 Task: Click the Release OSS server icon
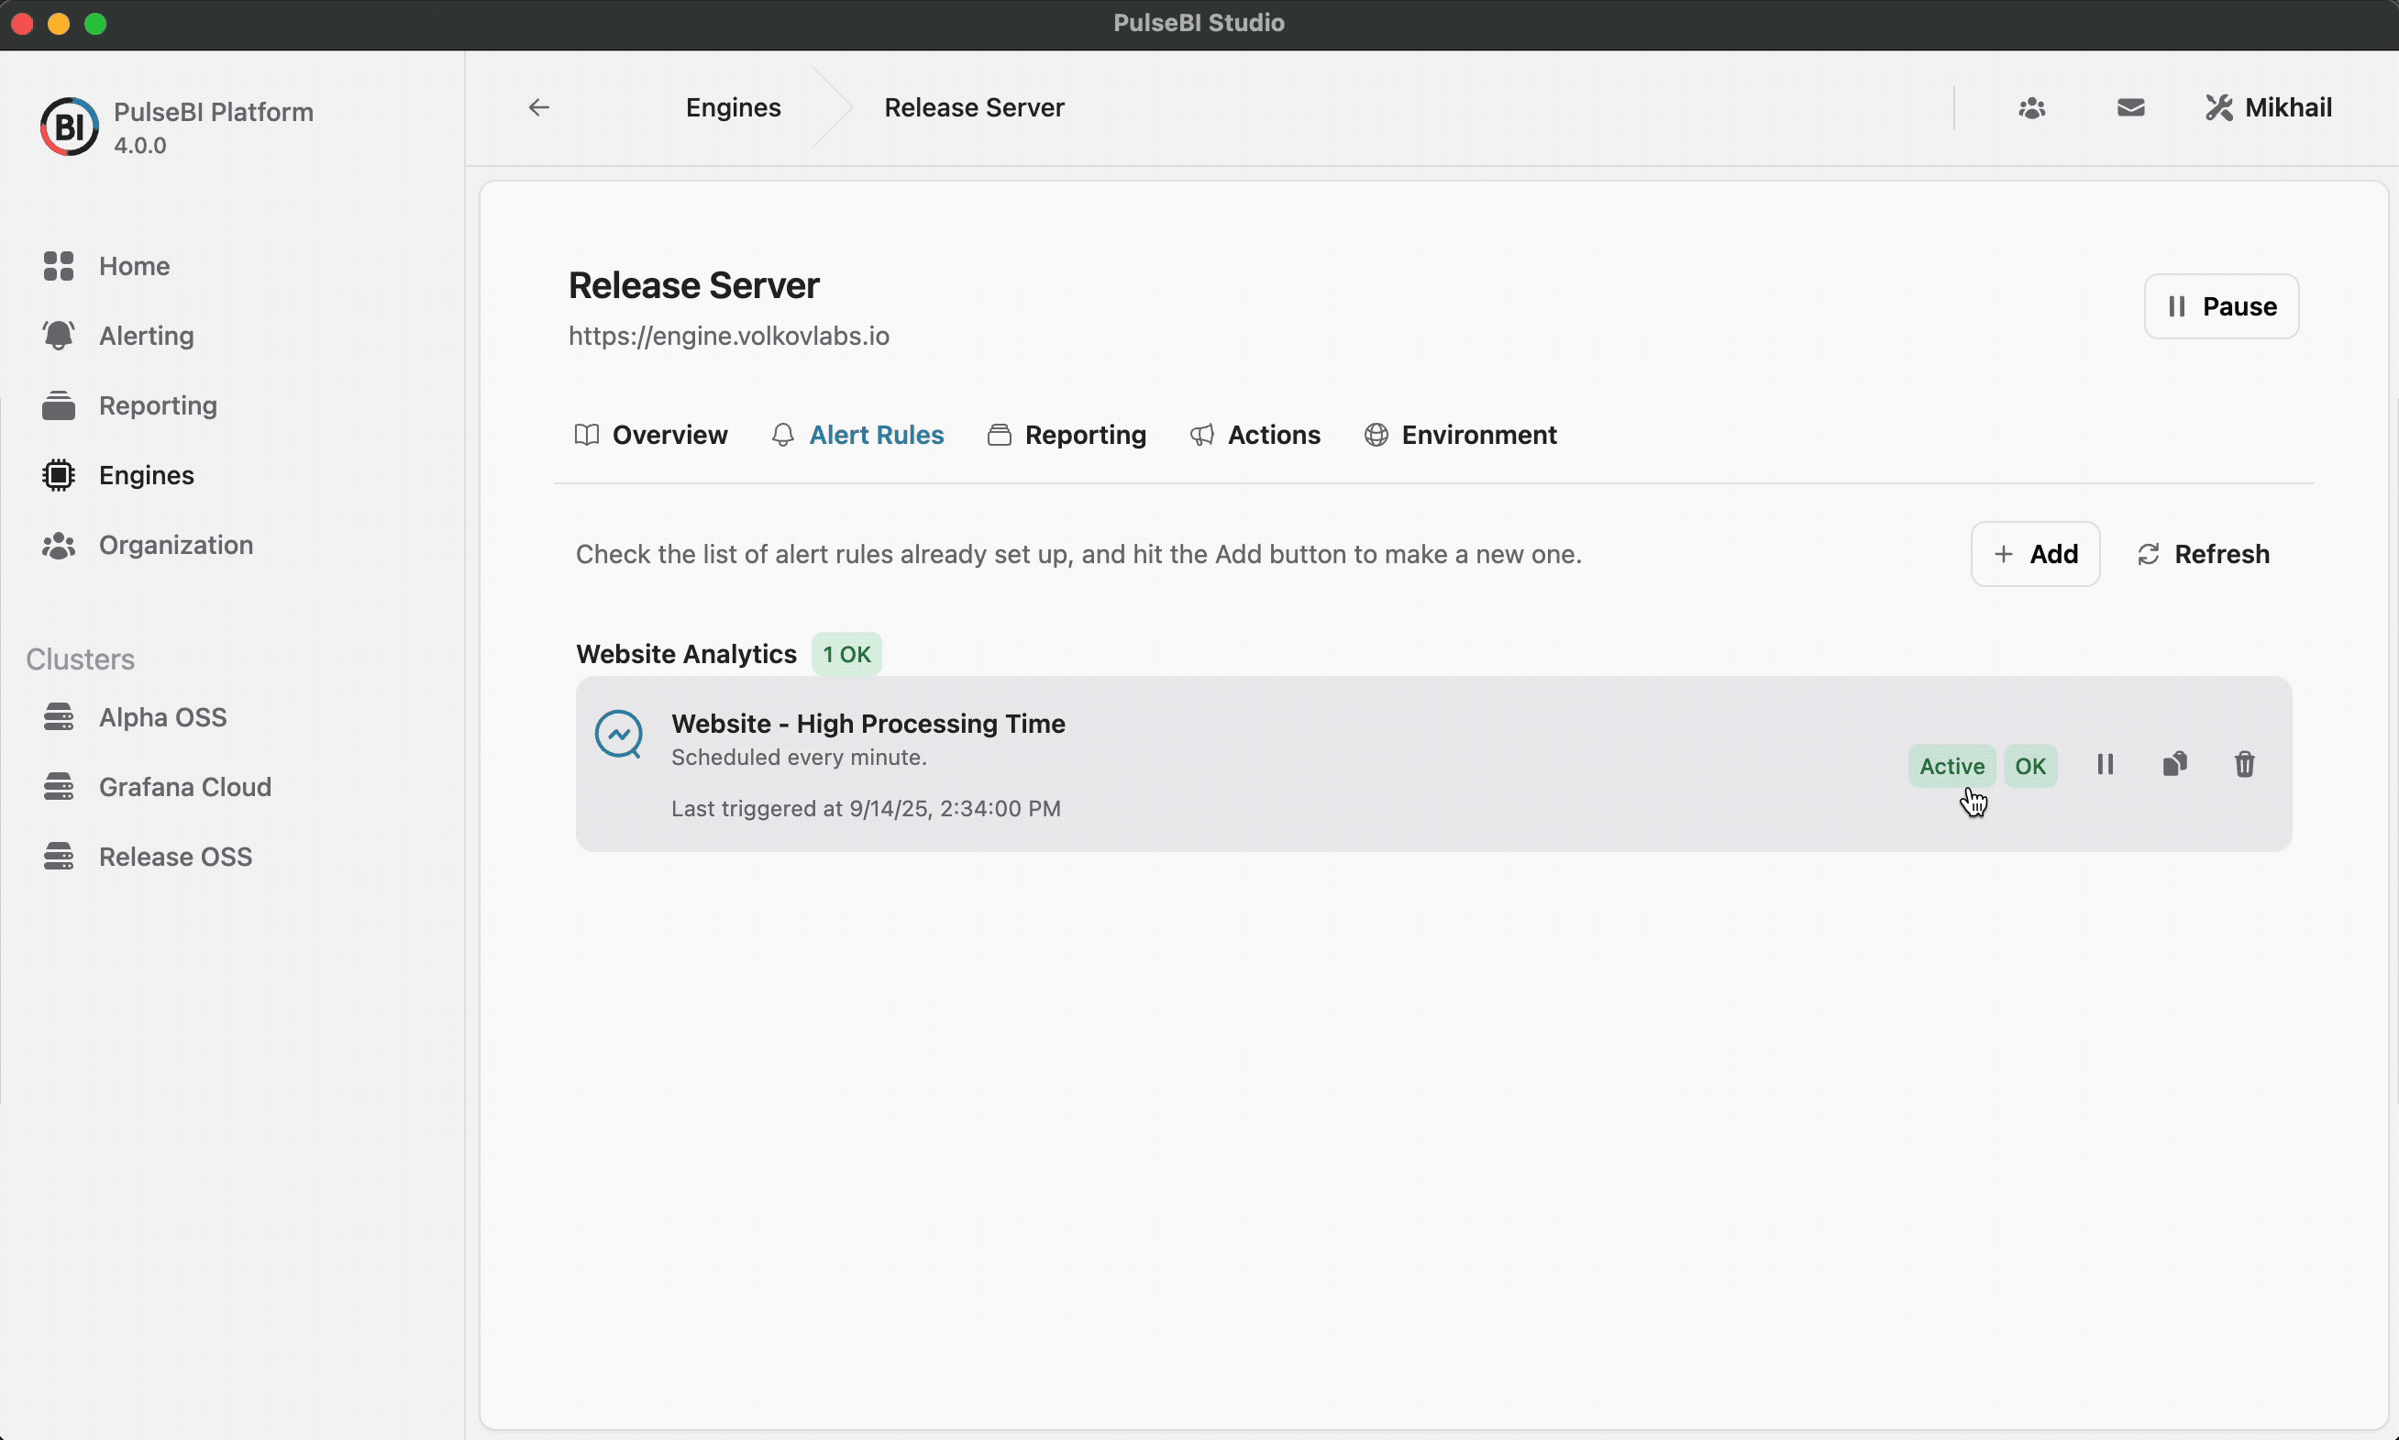58,857
